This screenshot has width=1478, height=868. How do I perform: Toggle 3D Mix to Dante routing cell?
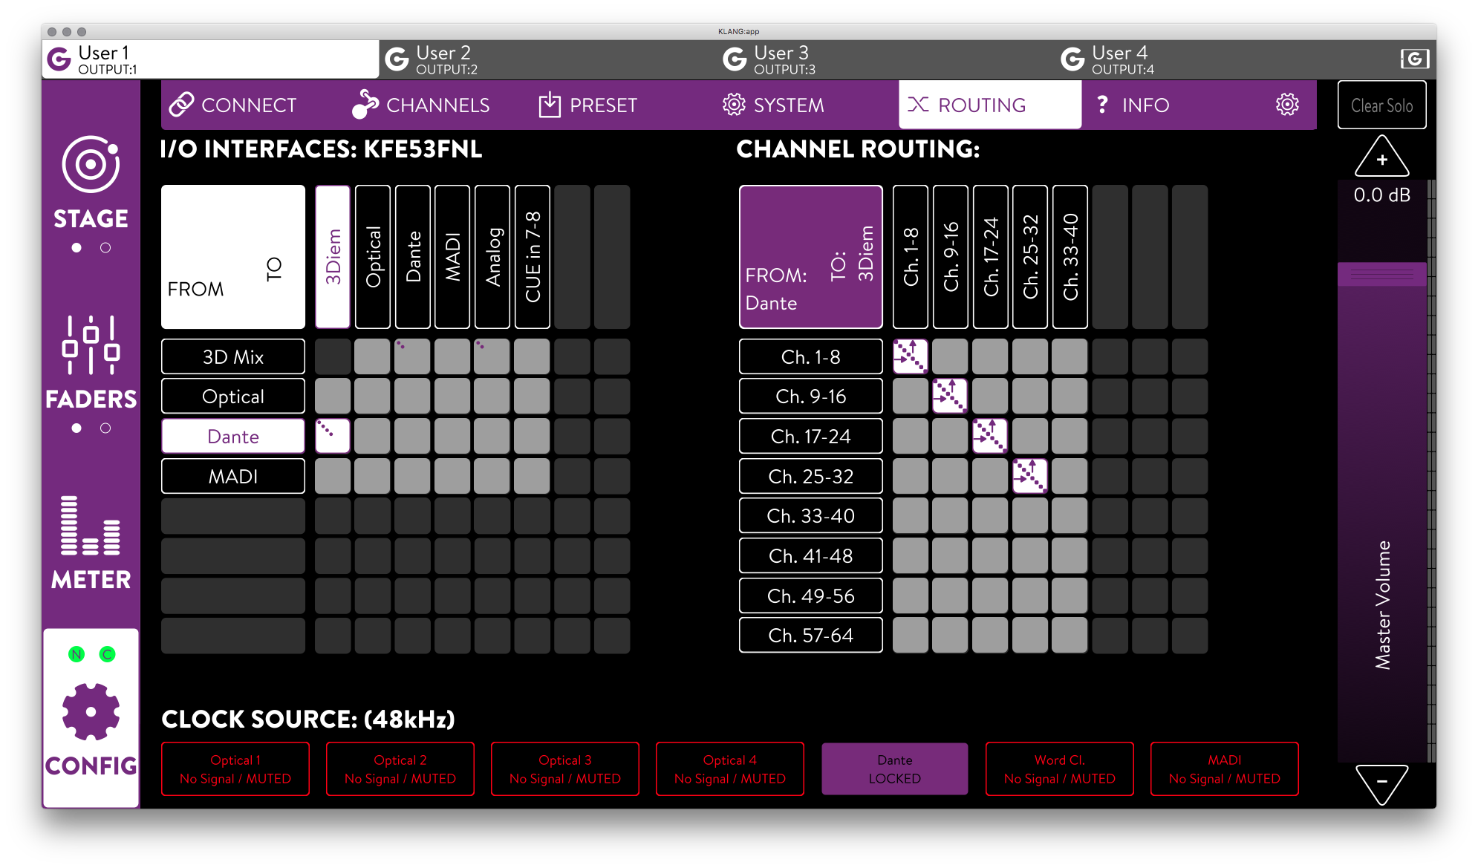(413, 357)
